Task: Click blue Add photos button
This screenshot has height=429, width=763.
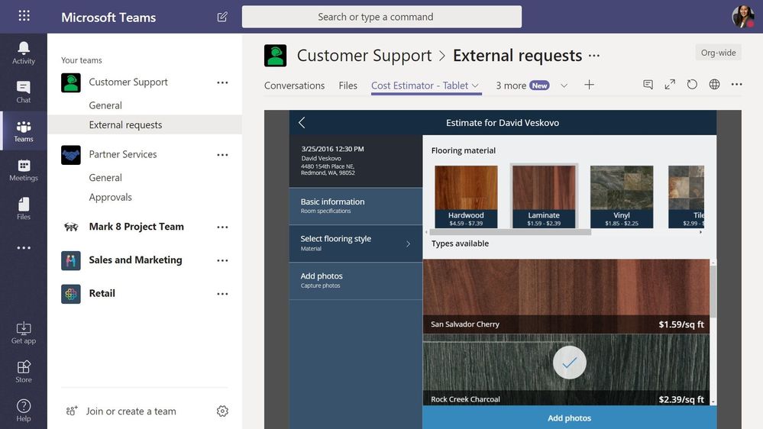Action: [x=569, y=418]
